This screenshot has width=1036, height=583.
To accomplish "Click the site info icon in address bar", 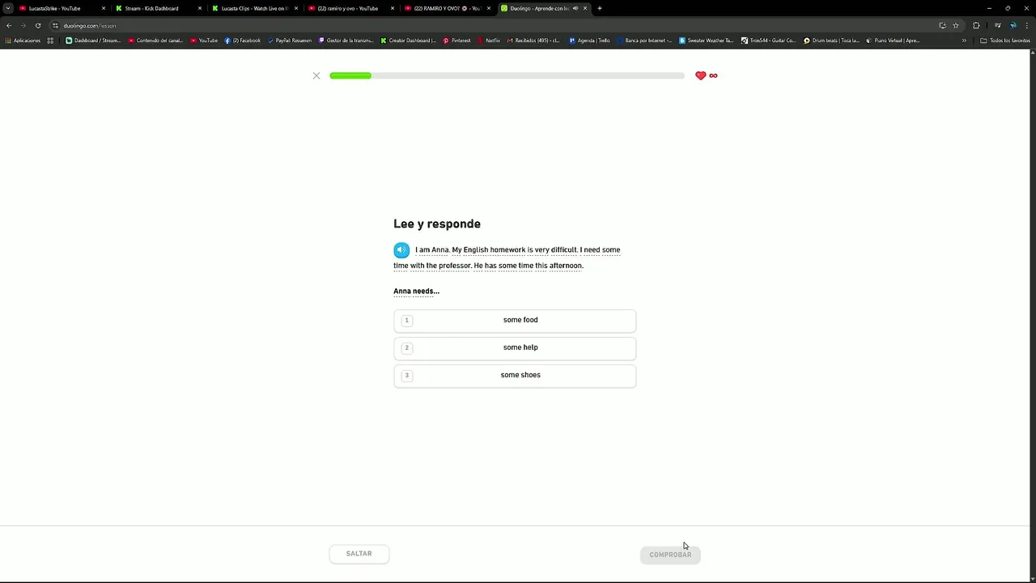I will [x=55, y=25].
